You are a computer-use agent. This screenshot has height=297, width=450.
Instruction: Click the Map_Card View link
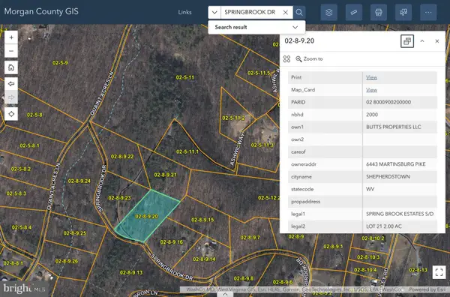[371, 90]
